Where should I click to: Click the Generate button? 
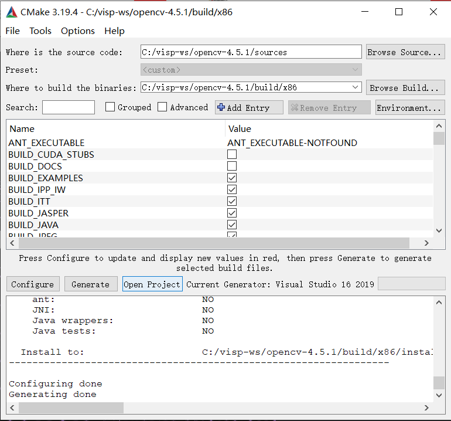[x=91, y=284]
